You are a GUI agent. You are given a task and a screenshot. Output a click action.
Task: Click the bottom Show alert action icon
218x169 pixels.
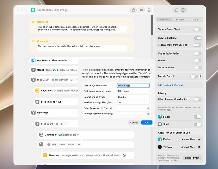(x=45, y=155)
